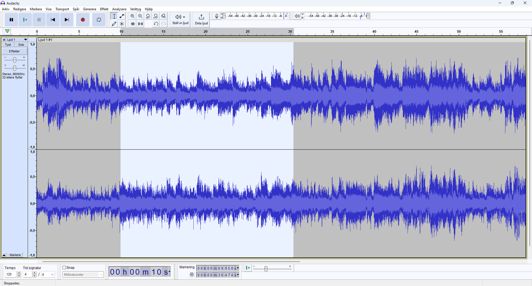532x286 pixels.
Task: Open the Markera menu
Action: coord(36,9)
